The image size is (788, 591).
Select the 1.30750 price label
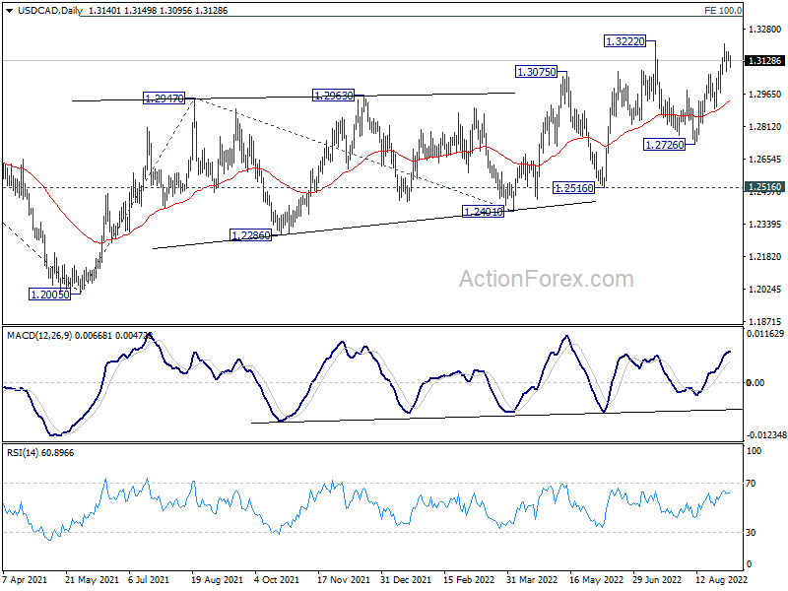tap(537, 72)
